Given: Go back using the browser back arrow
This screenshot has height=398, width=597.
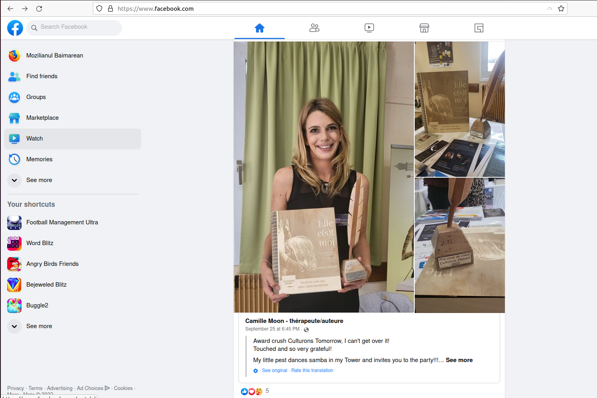Looking at the screenshot, I should click(10, 8).
